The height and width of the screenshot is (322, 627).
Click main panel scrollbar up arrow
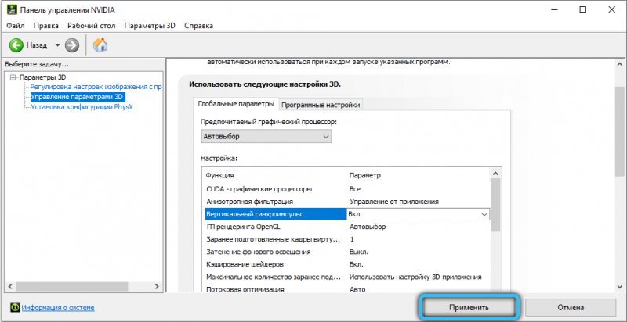(620, 64)
